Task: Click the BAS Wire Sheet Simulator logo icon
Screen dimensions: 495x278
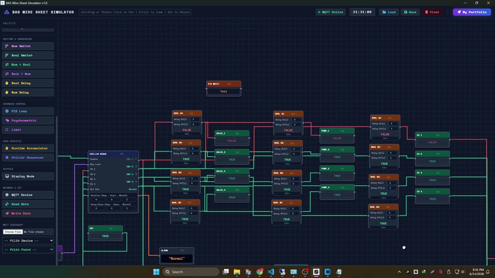Action: tap(7, 12)
